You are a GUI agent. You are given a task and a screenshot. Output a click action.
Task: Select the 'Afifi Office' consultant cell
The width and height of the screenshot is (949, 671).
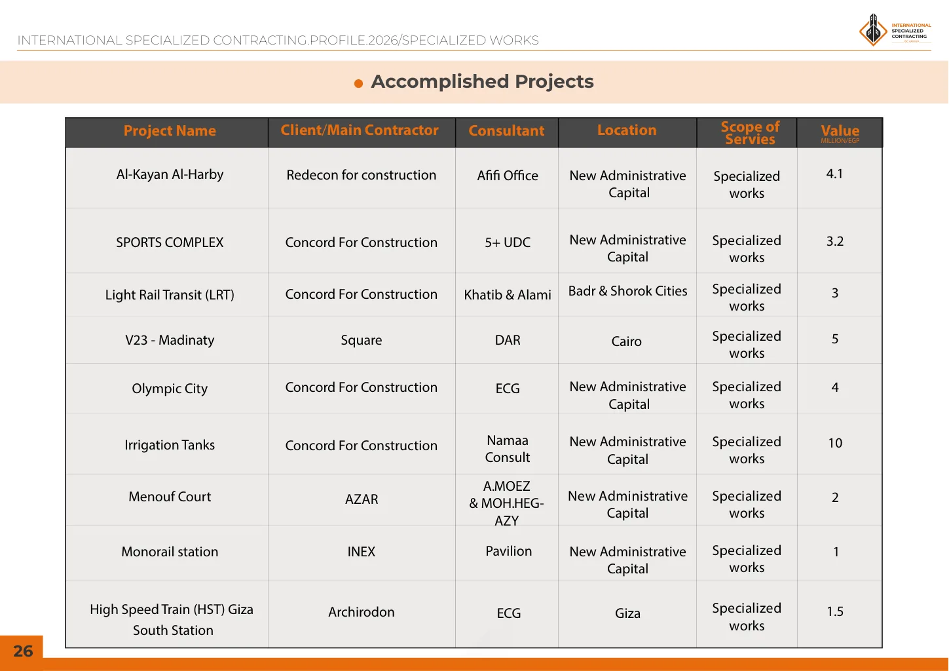[508, 176]
